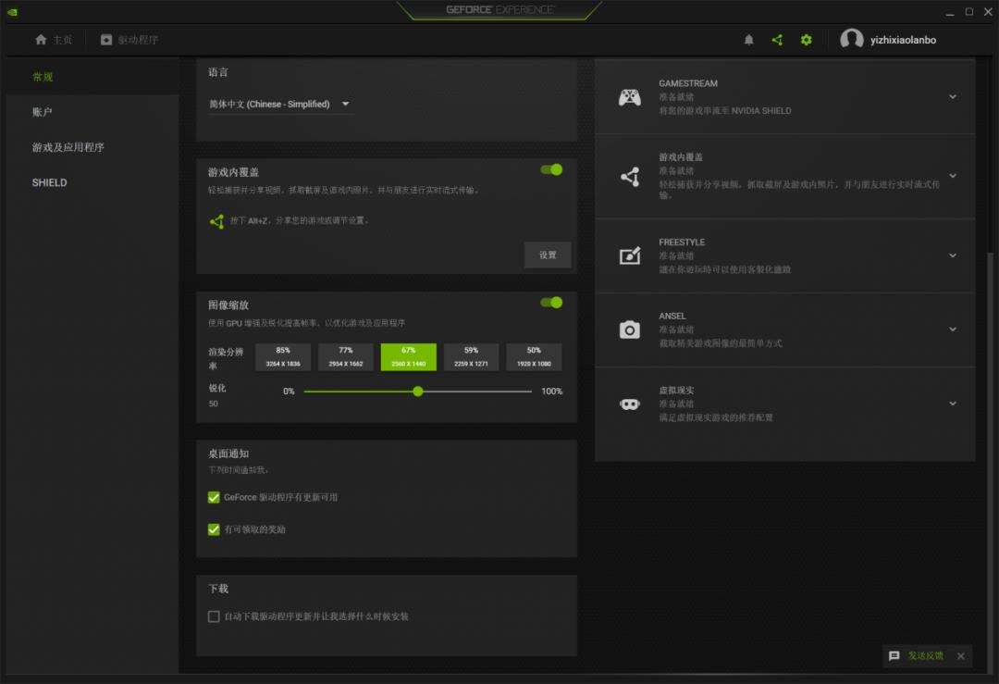Expand the FREESTYLE section chevron
This screenshot has height=684, width=999.
point(953,255)
